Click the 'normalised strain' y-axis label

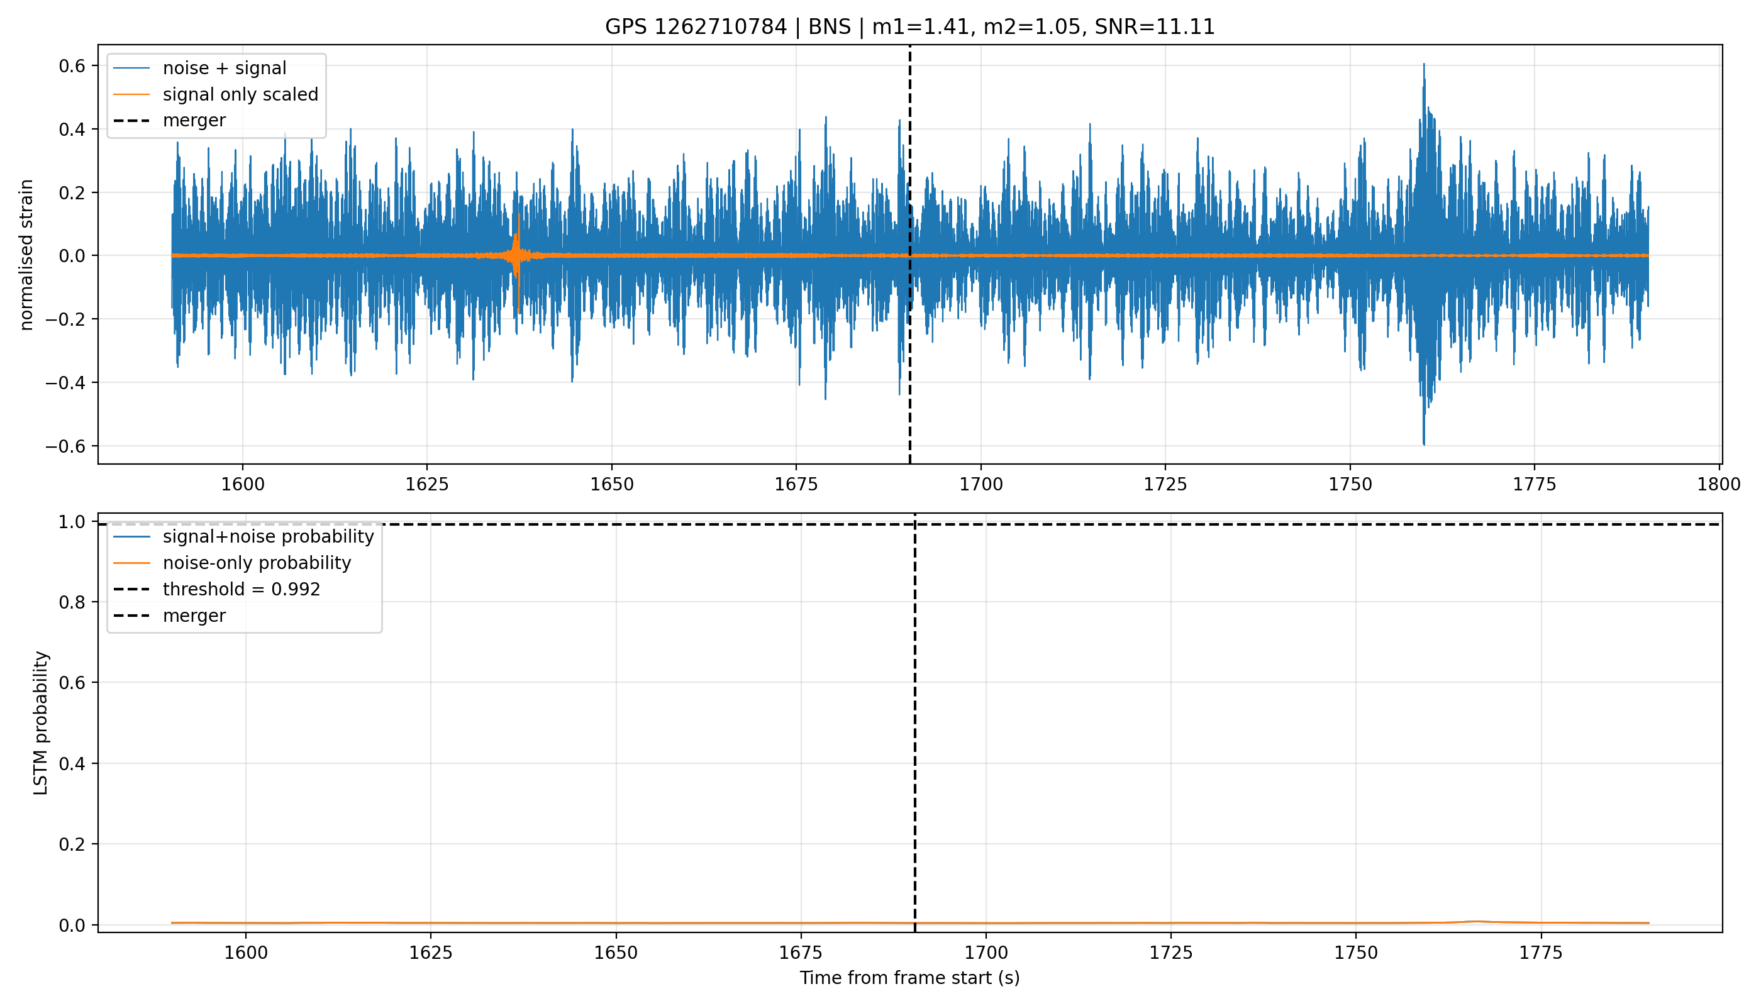[x=26, y=255]
